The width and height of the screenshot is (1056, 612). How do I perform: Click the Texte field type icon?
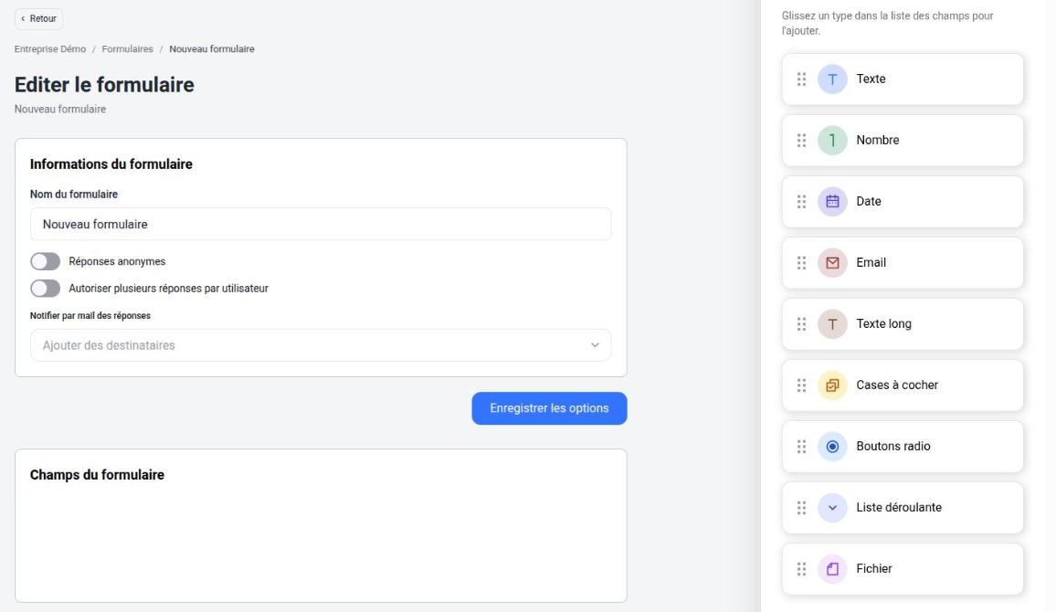coord(832,79)
